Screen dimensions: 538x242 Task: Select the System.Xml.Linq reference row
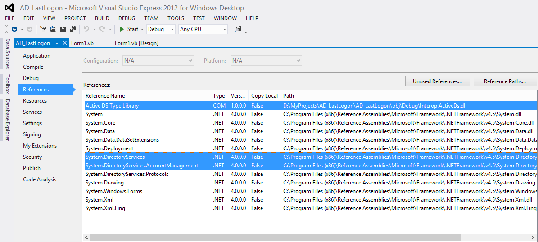point(311,208)
